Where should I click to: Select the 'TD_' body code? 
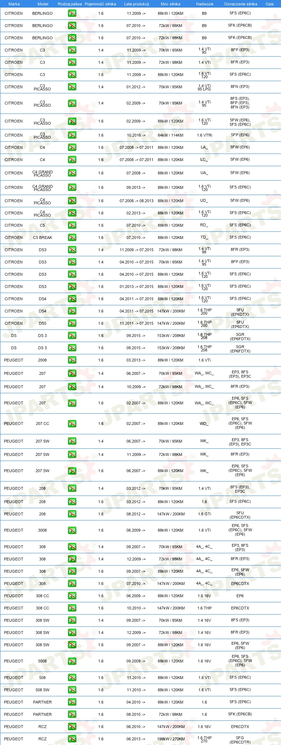coord(204,238)
